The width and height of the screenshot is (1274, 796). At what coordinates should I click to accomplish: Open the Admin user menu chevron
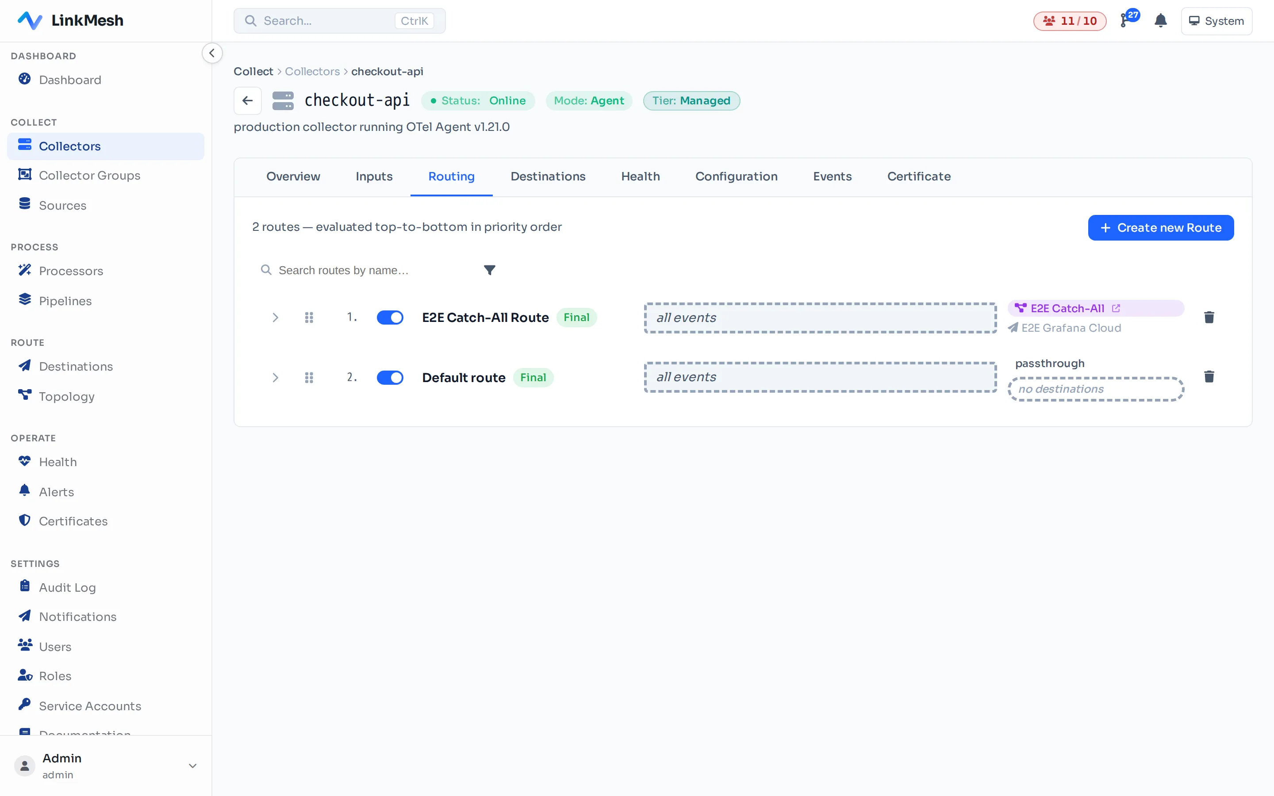193,766
